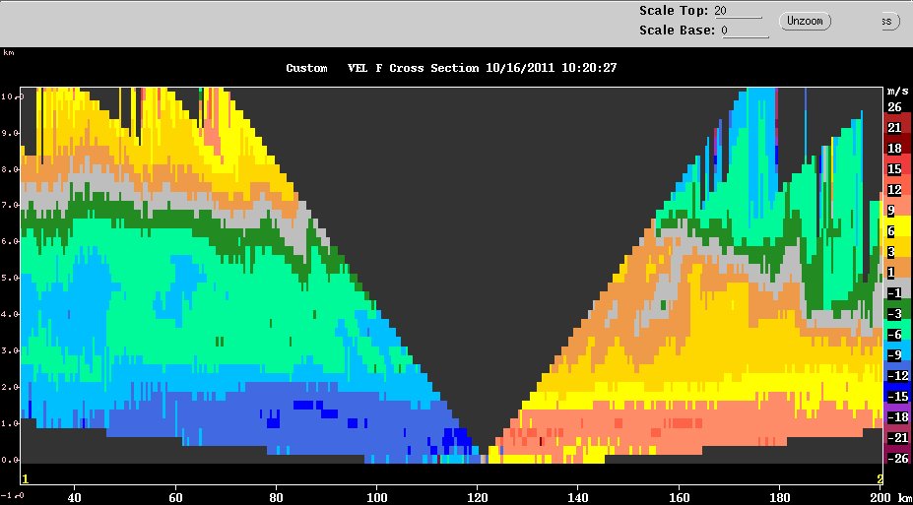The height and width of the screenshot is (505, 913).
Task: Click the 80 distance axis label
Action: (276, 497)
